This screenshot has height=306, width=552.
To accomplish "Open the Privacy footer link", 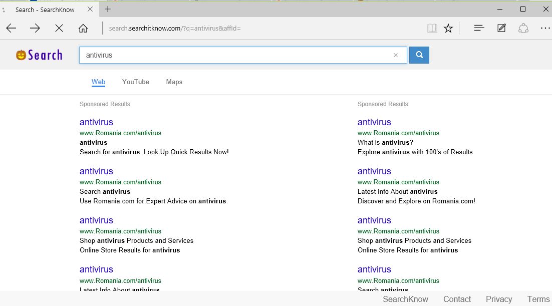I will tap(498, 299).
